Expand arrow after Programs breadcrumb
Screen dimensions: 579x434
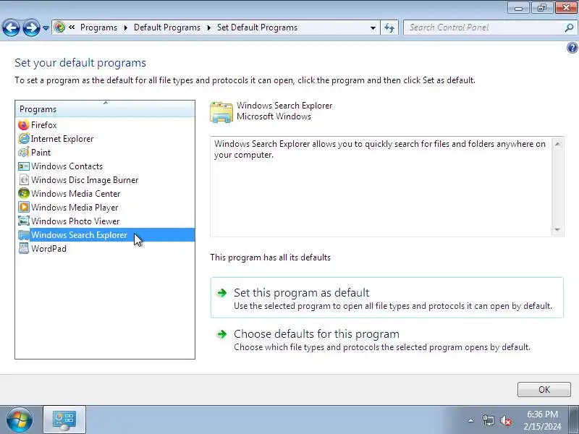pyautogui.click(x=125, y=27)
